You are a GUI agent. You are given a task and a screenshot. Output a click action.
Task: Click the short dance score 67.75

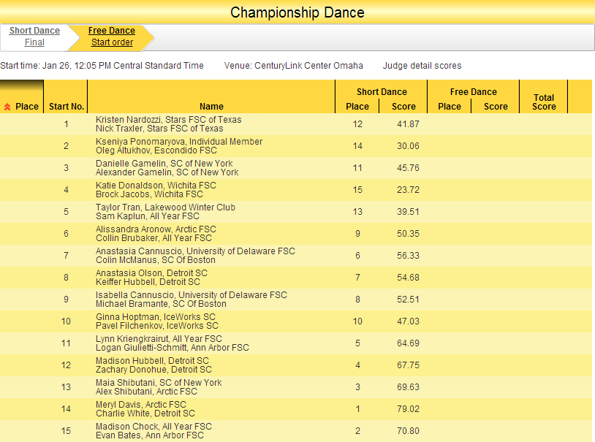click(408, 365)
